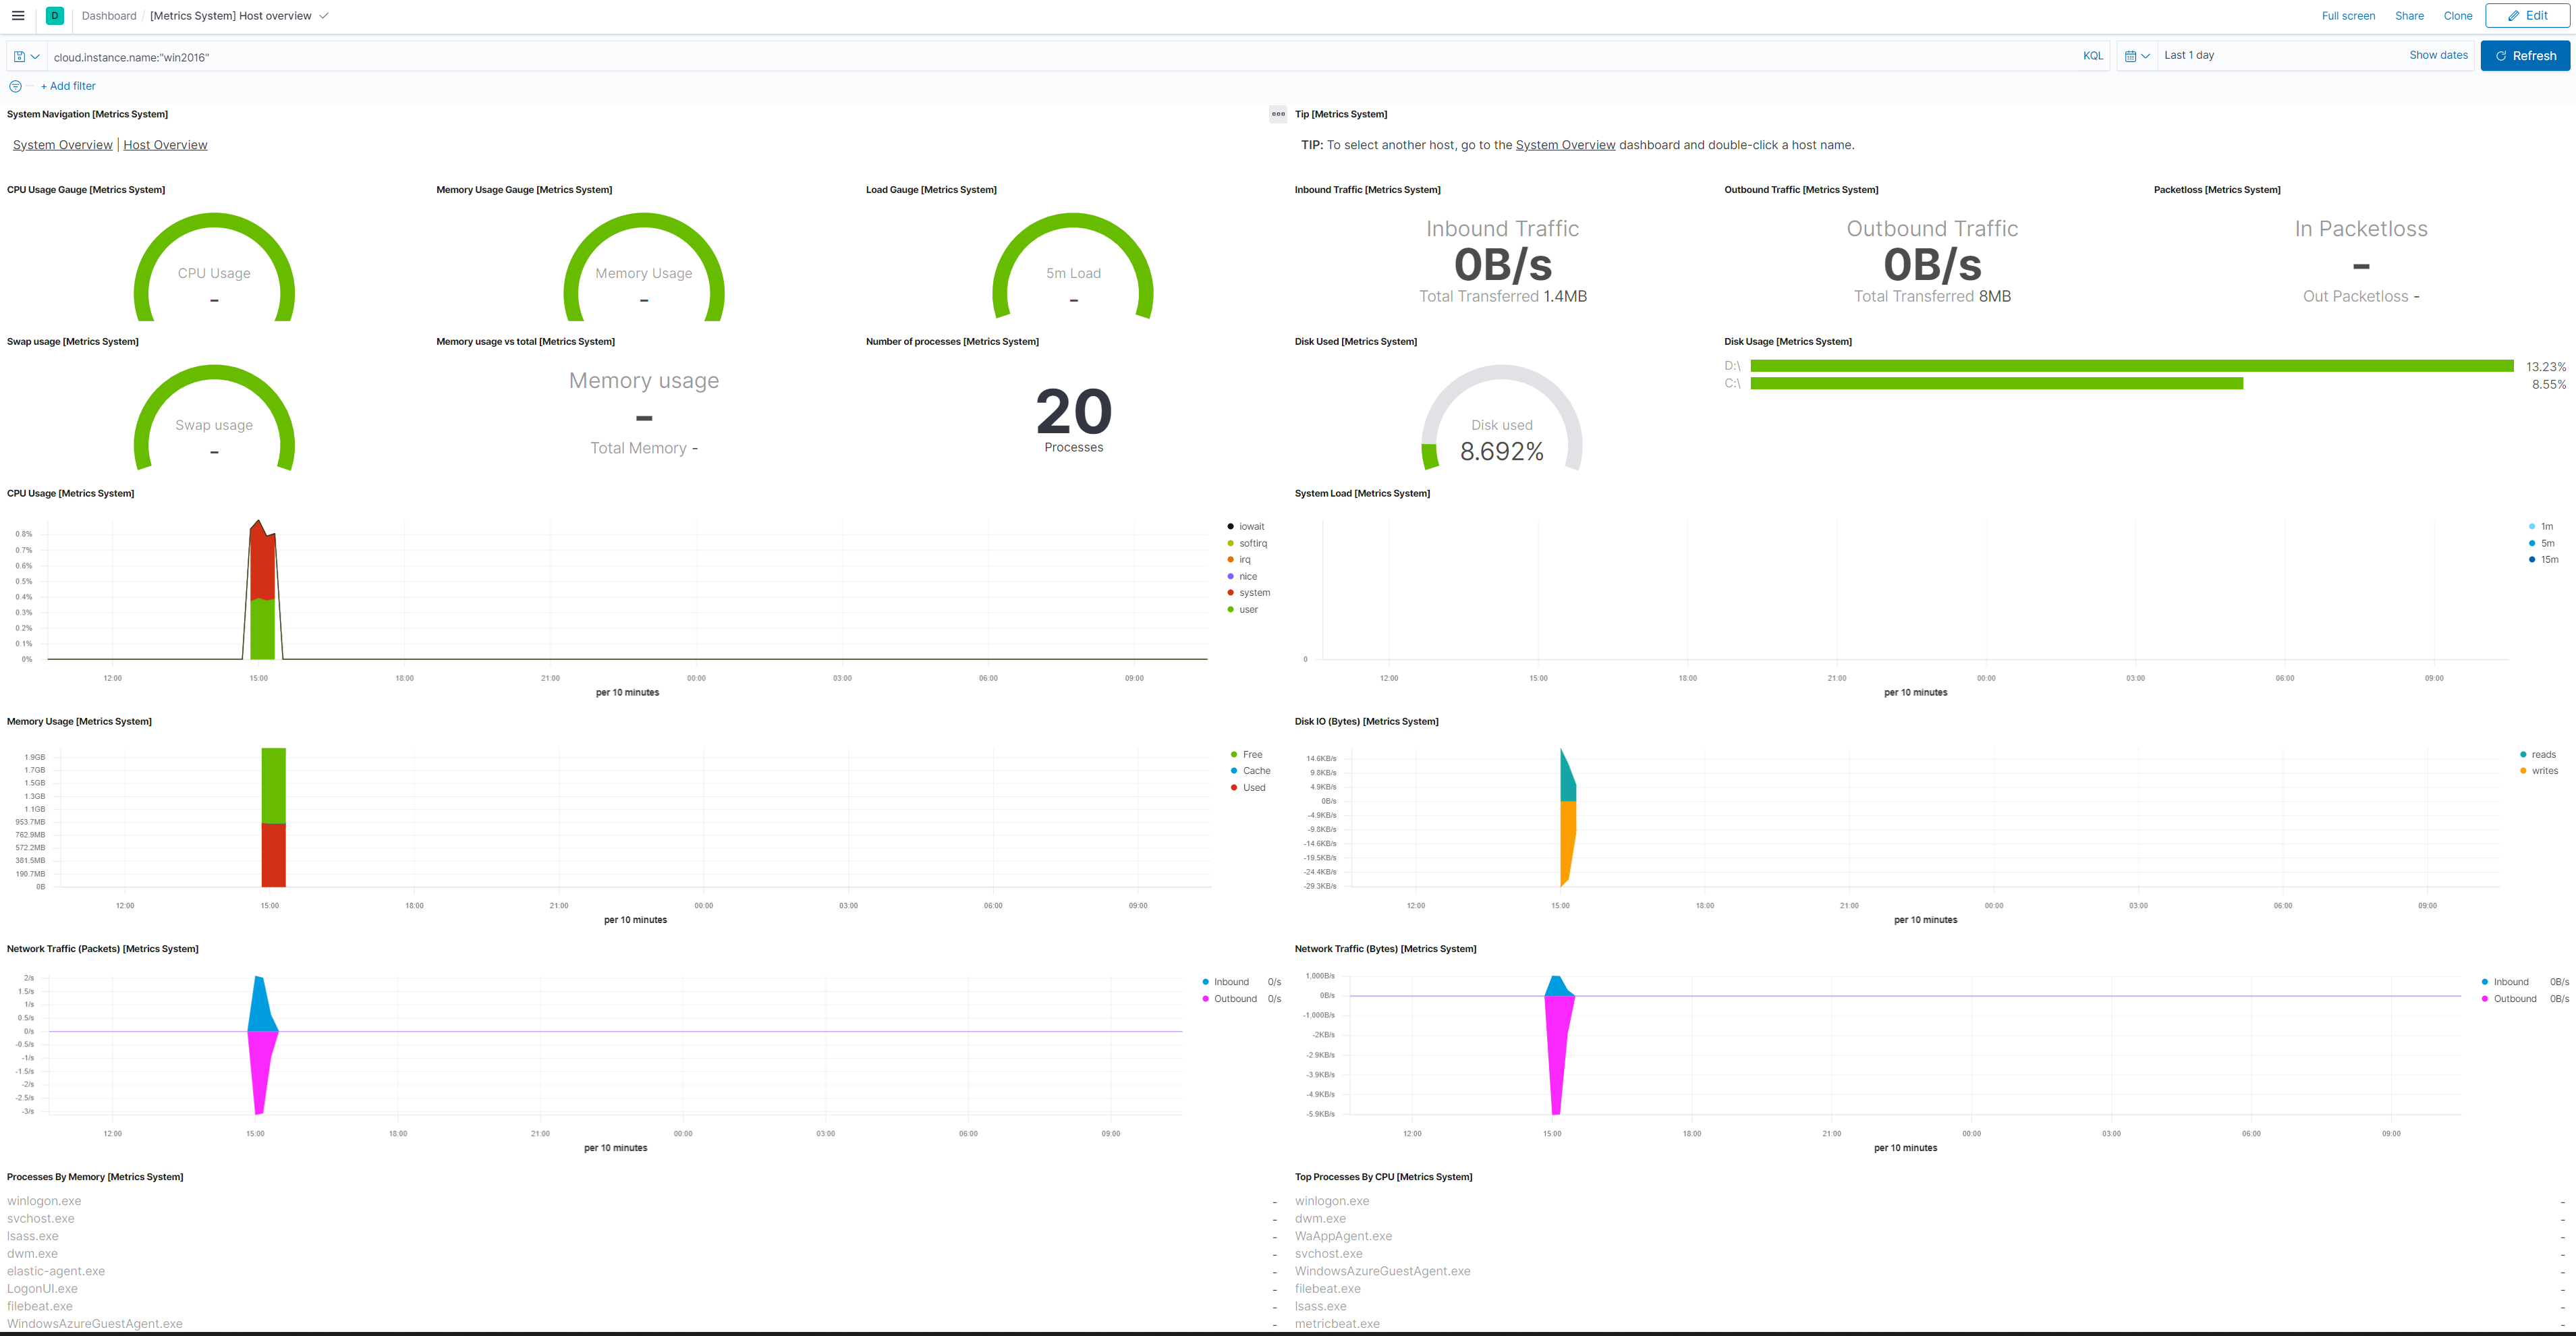The image size is (2576, 1336).
Task: Click the Refresh button in toolbar
Action: coord(2528,55)
